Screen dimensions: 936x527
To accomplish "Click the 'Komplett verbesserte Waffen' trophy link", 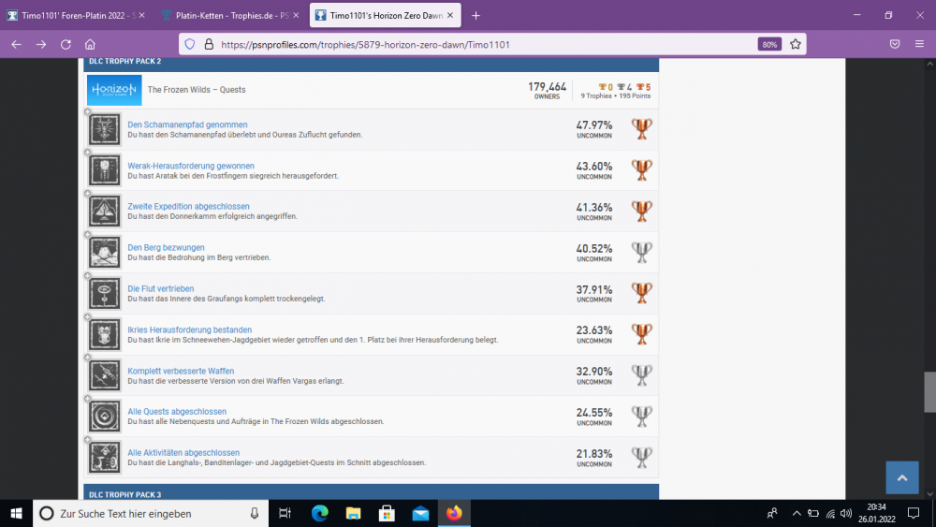I will click(x=181, y=371).
